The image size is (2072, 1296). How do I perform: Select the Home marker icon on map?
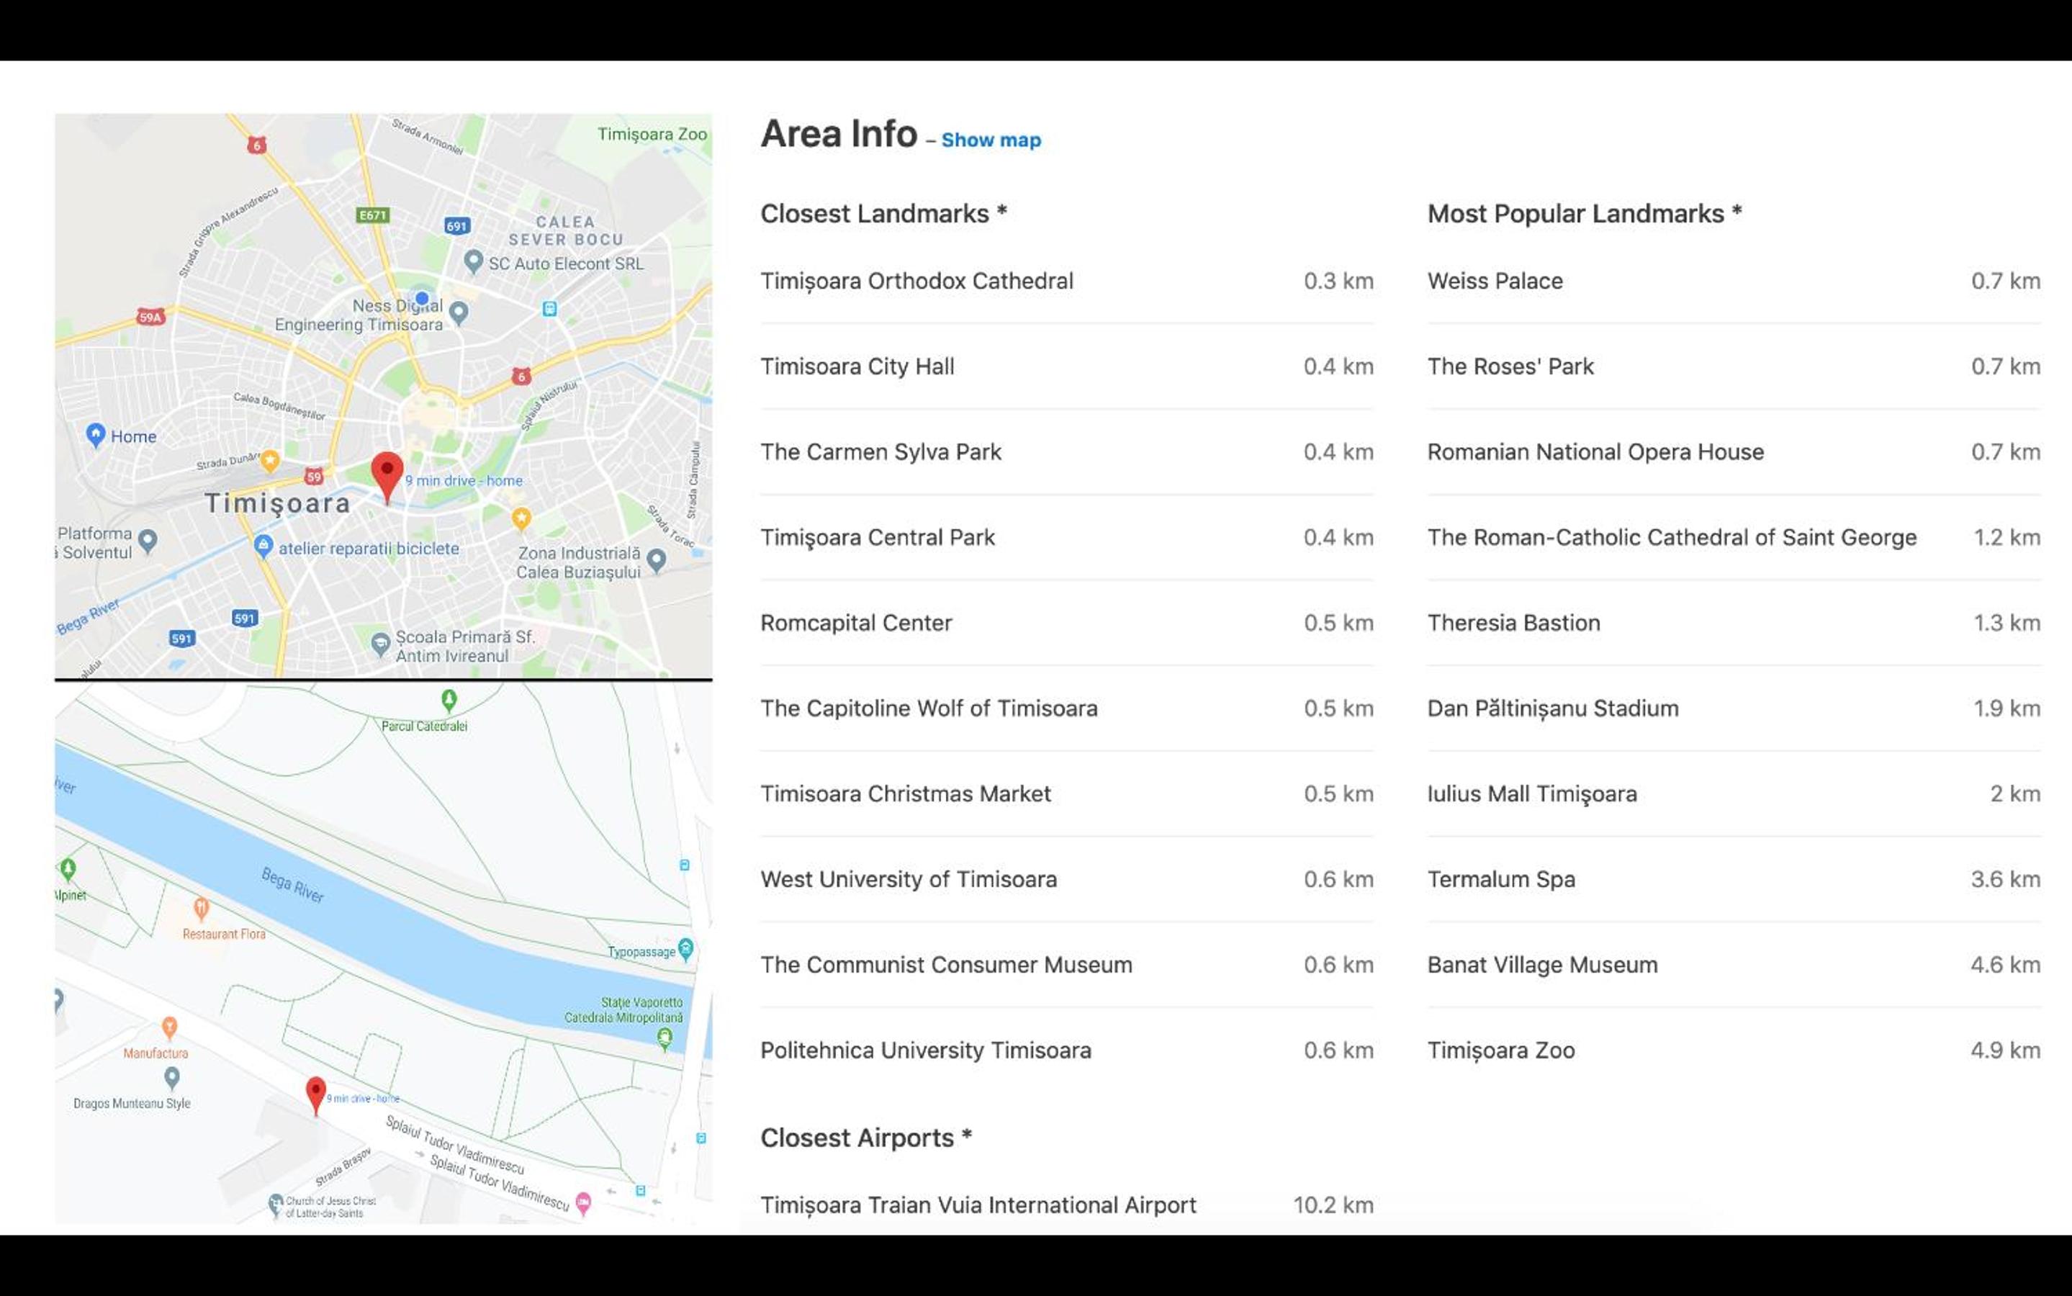point(96,435)
